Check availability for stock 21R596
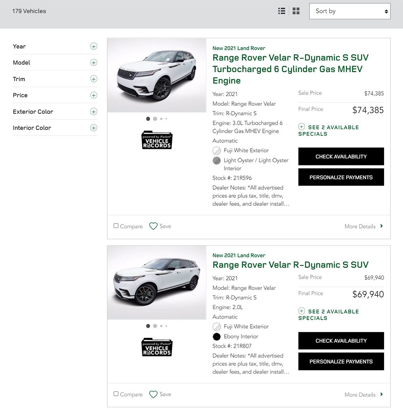403x410 pixels. tap(341, 156)
